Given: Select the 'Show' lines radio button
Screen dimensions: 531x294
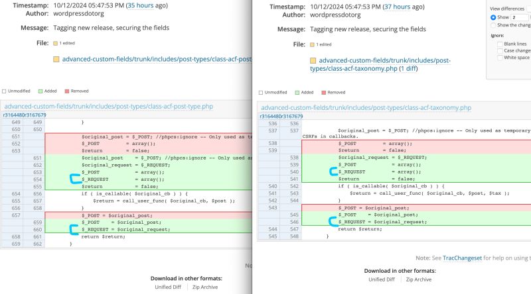Looking at the screenshot, I should (x=493, y=17).
